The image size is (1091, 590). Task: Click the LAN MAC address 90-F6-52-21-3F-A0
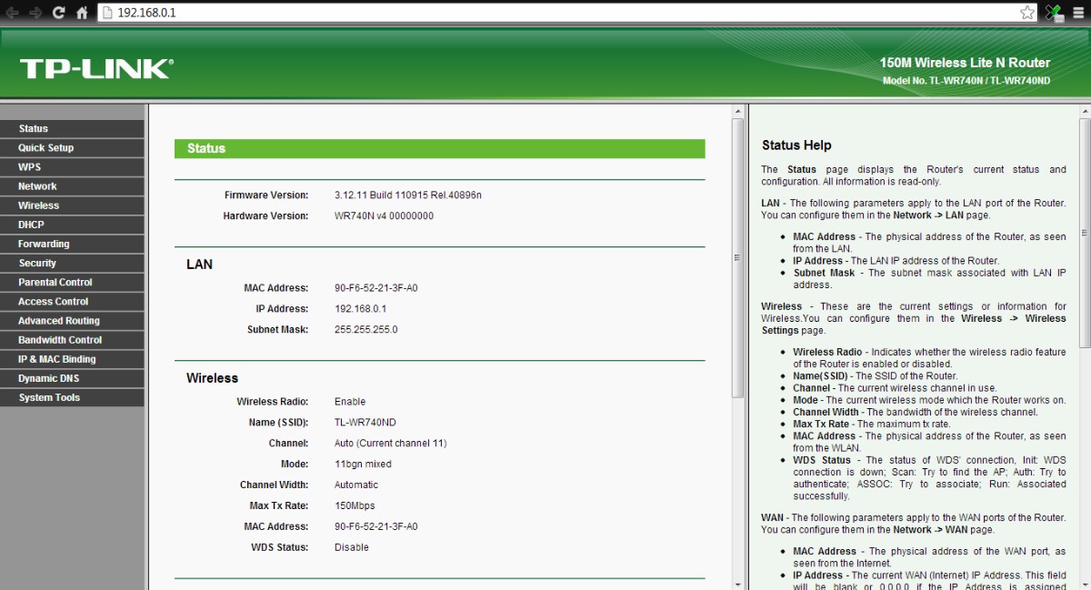(x=376, y=288)
